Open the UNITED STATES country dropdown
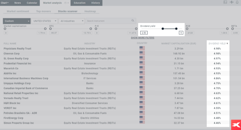The image size is (241, 130). coord(44,21)
